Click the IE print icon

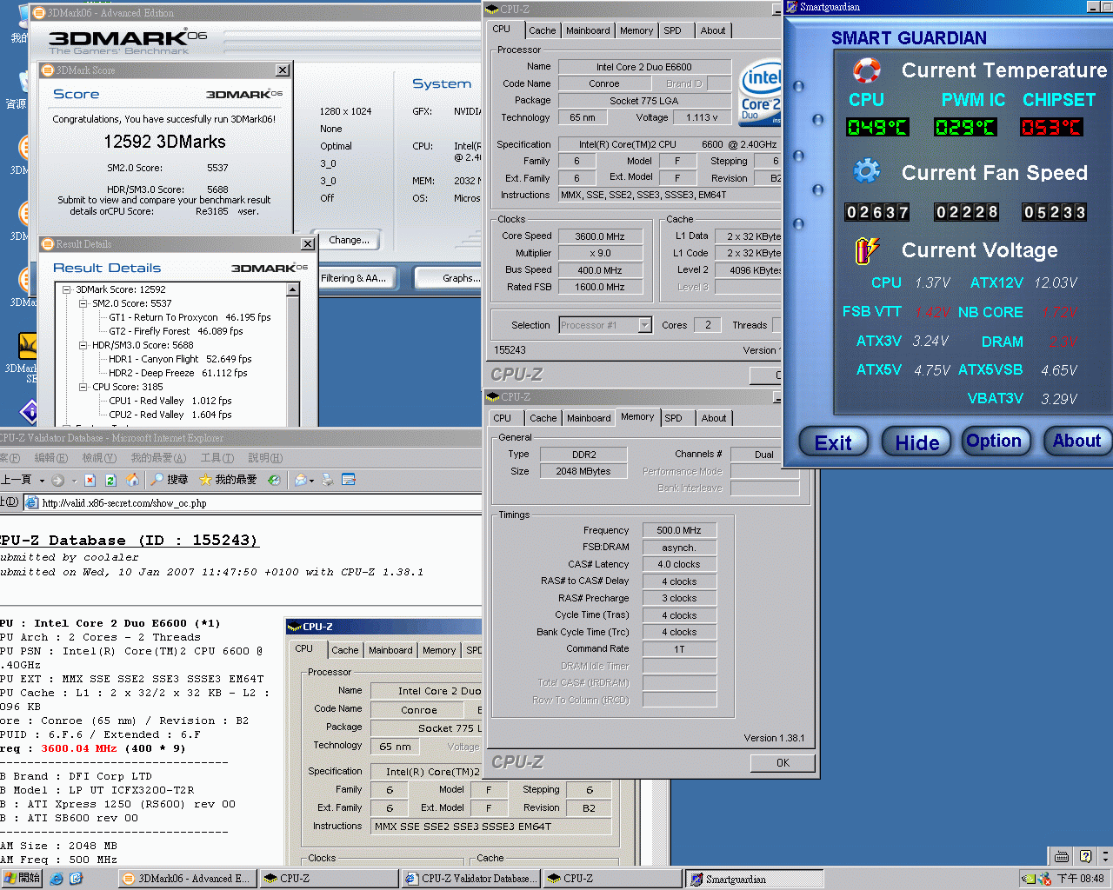point(328,480)
